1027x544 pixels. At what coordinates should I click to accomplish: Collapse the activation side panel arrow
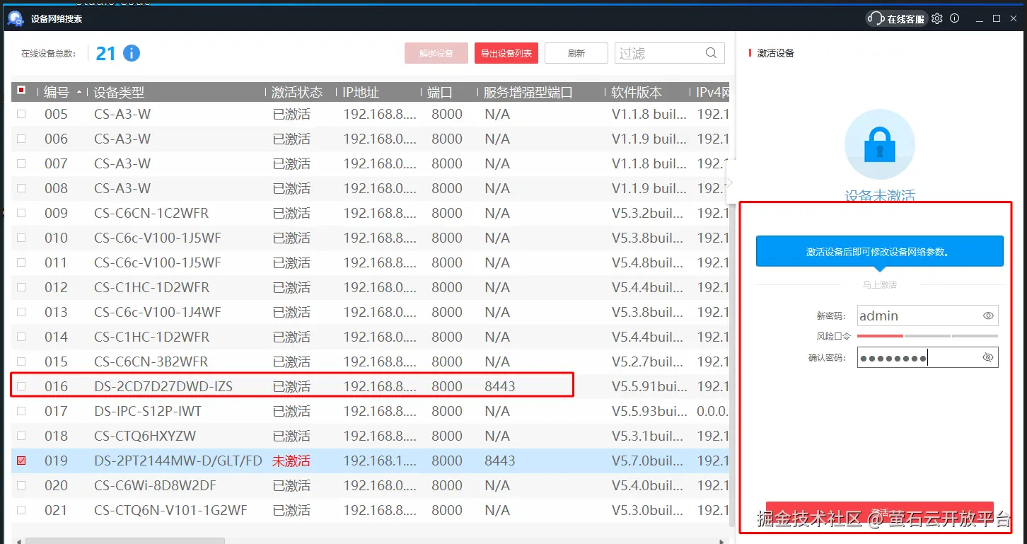[x=730, y=183]
